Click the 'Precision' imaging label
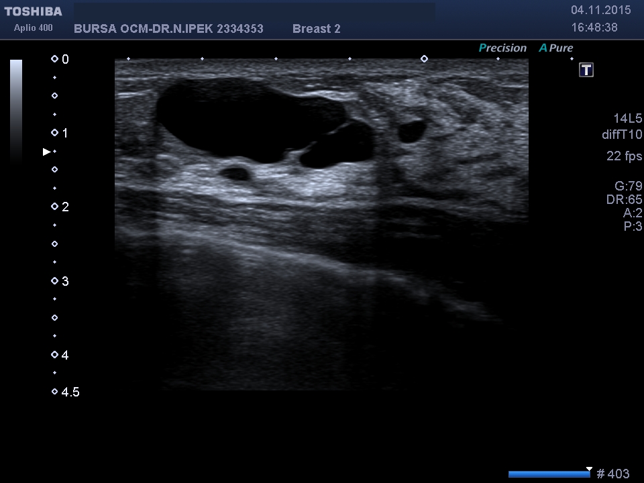This screenshot has height=483, width=644. (x=502, y=48)
